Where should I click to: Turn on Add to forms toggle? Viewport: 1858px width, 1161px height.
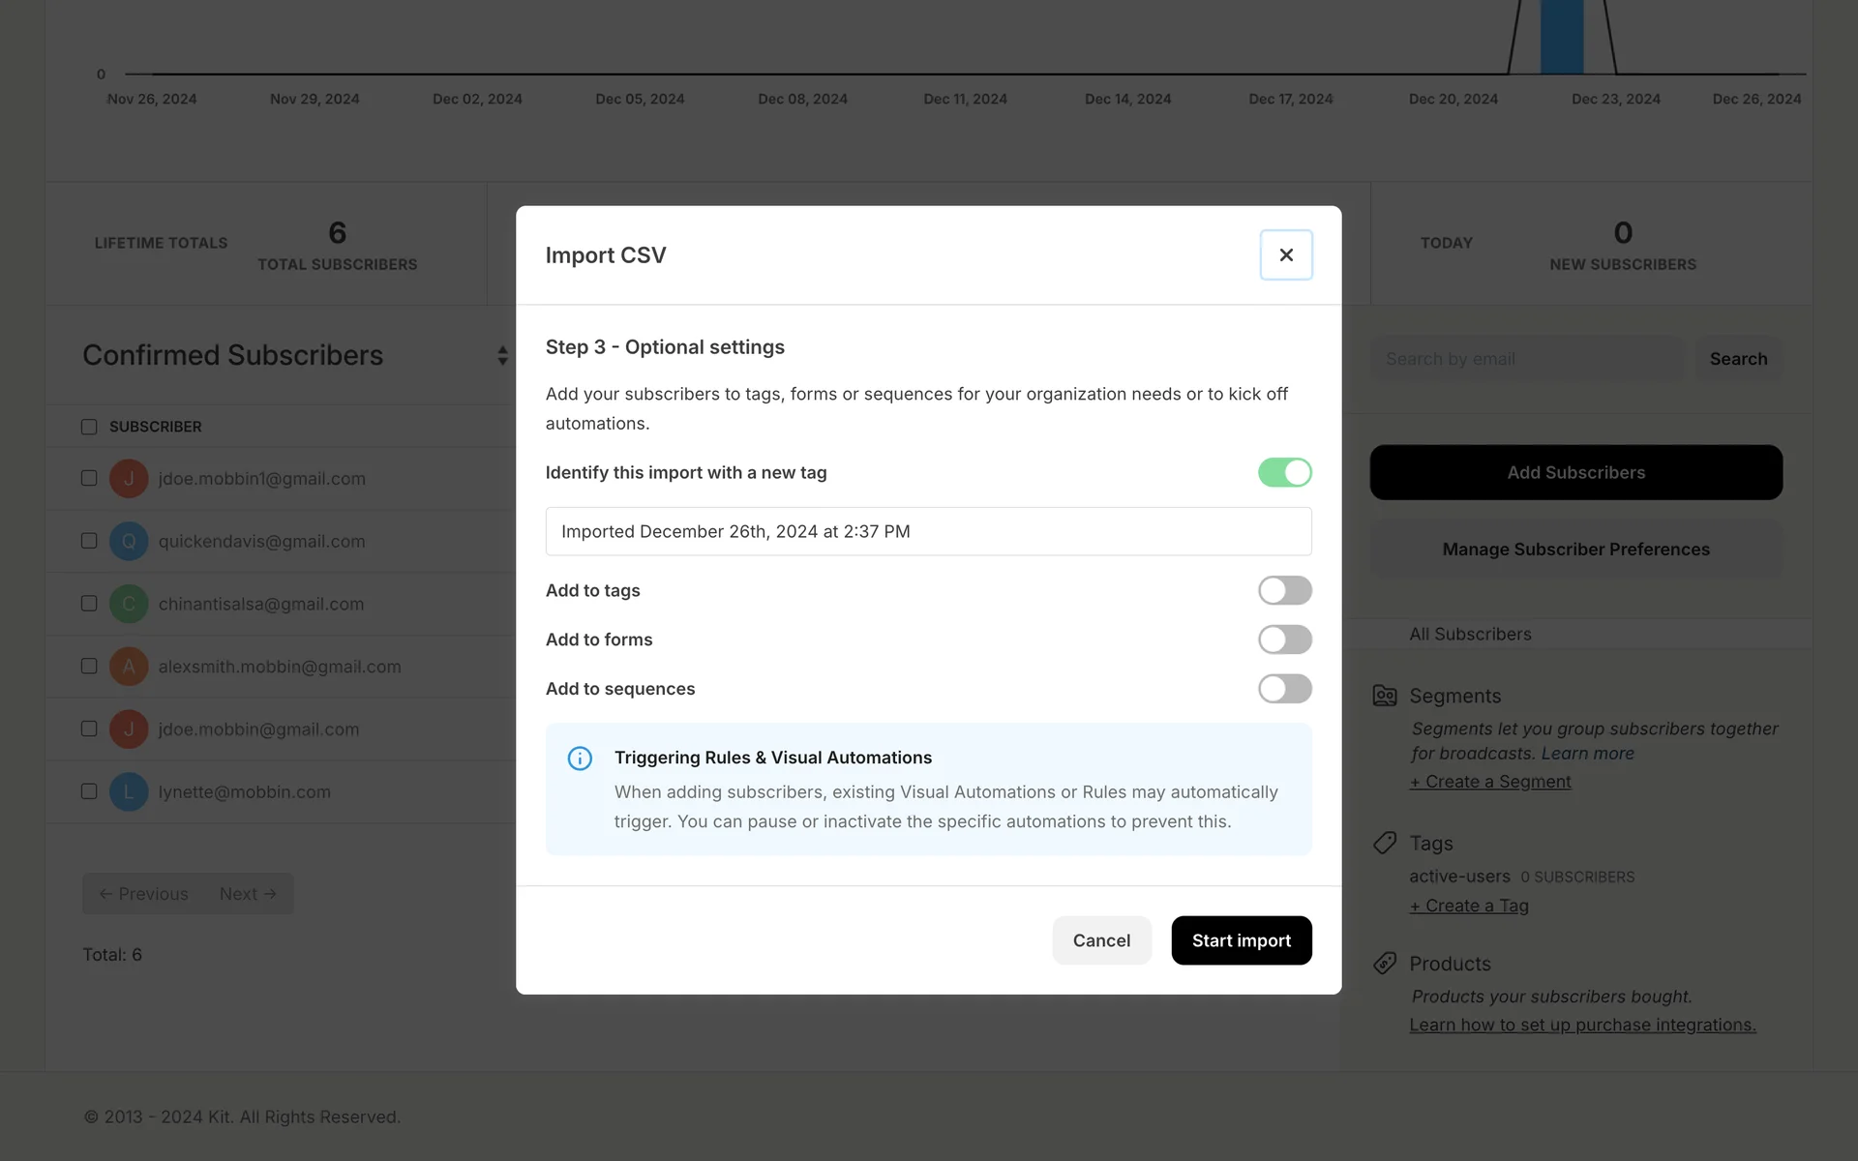click(1284, 640)
